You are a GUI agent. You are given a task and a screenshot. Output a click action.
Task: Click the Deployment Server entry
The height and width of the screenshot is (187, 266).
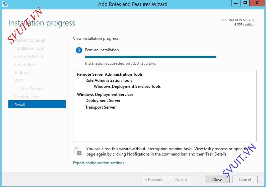103,101
